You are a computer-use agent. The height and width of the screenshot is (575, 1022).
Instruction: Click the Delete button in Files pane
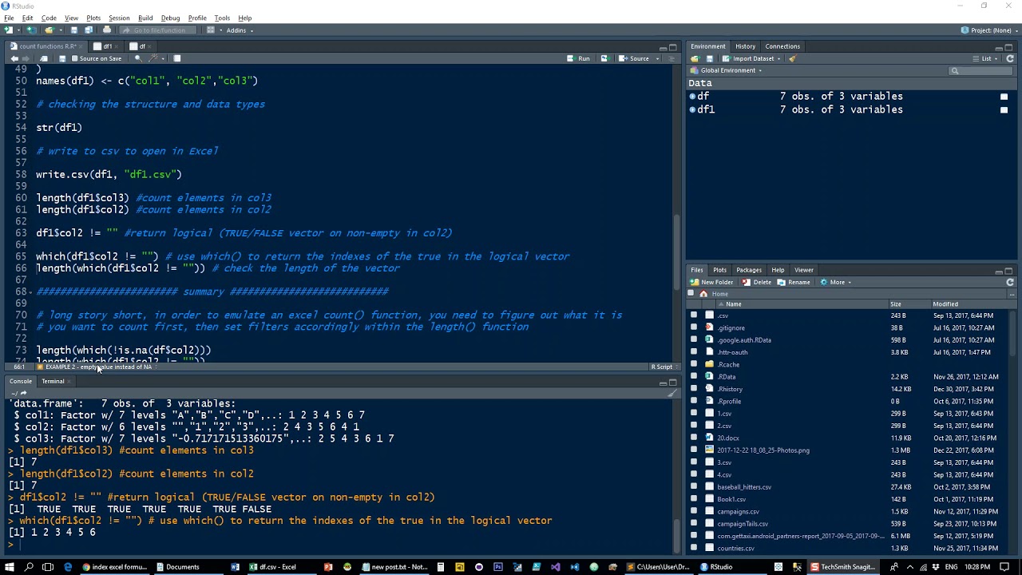point(757,282)
